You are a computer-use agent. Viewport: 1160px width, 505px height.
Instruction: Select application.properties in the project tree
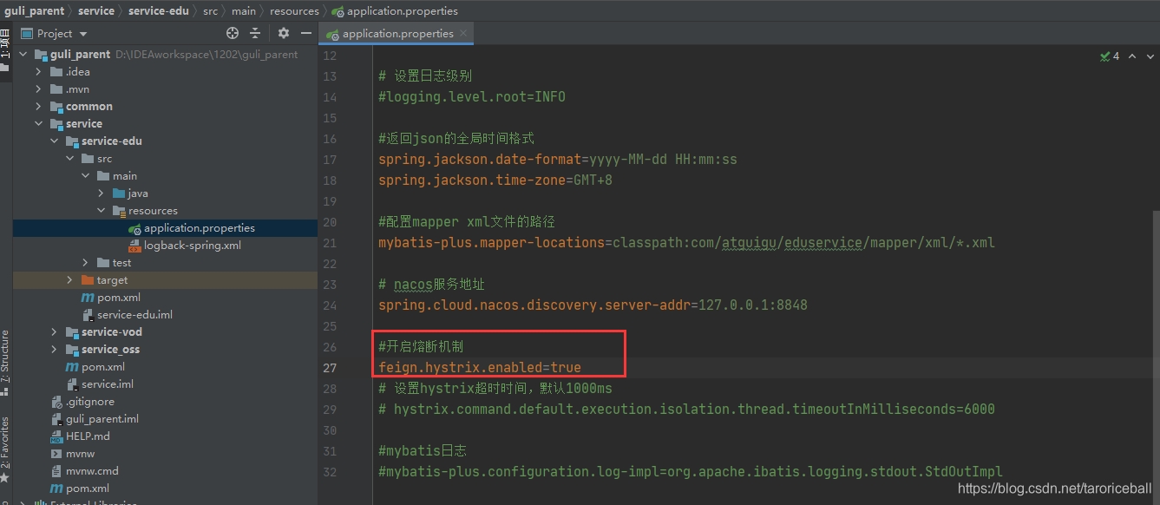[x=199, y=227]
